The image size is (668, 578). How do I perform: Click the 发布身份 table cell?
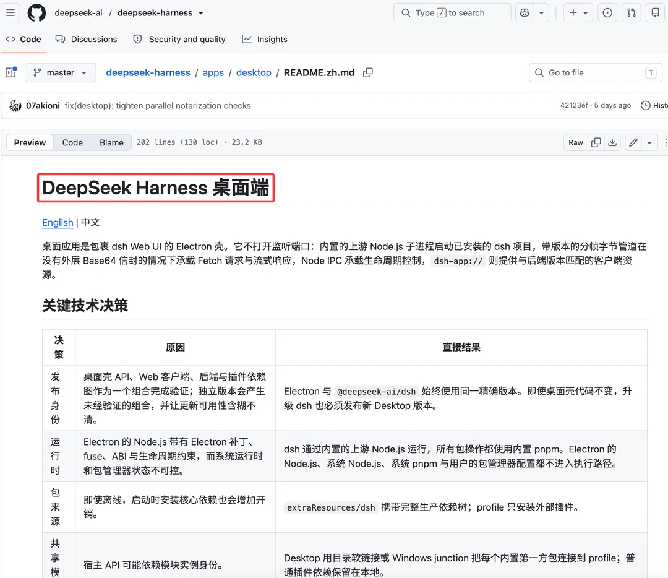(x=59, y=398)
